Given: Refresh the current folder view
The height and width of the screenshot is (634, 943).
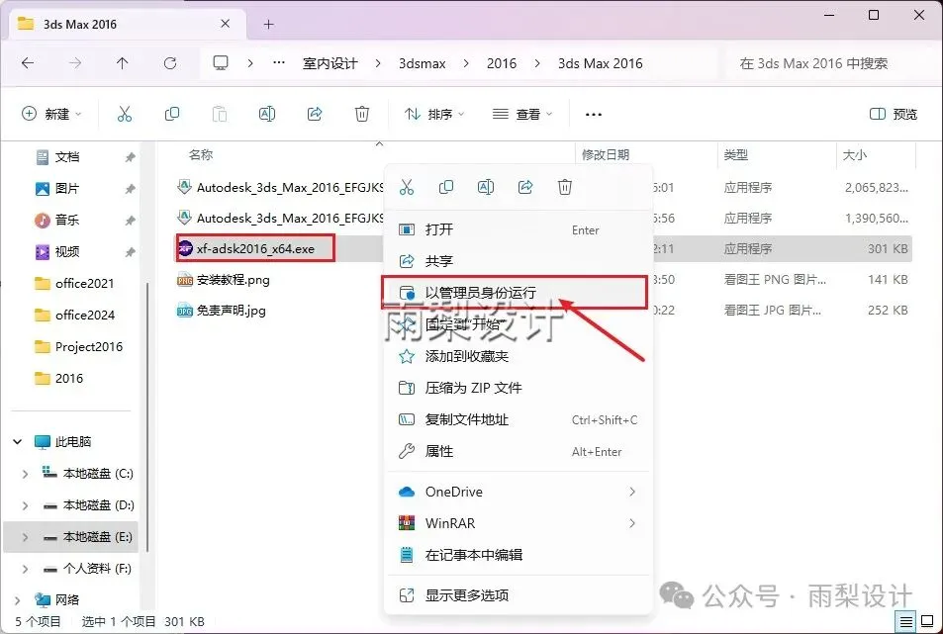Looking at the screenshot, I should (x=170, y=63).
